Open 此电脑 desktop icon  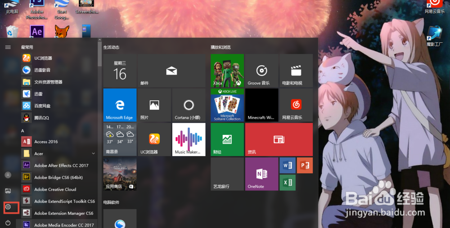coord(12,7)
